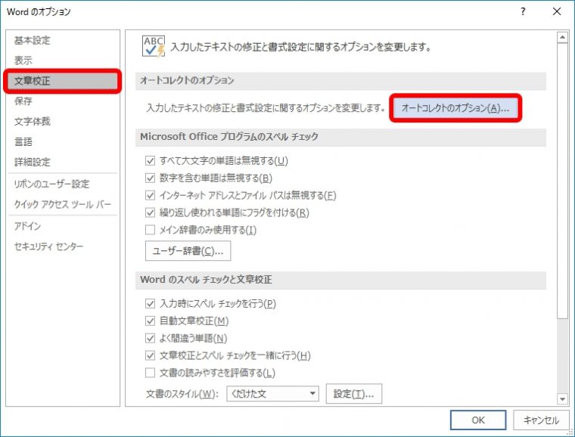This screenshot has width=575, height=437.
Task: Toggle 入力時にスペル チェックを行う checkbox
Action: pos(150,304)
